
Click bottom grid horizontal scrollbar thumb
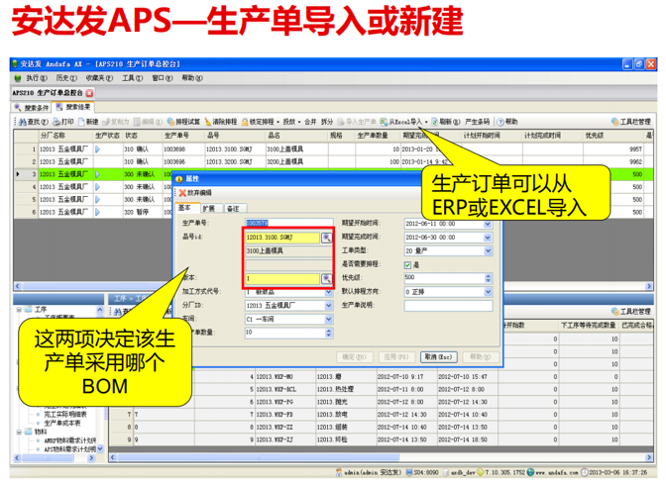259,457
